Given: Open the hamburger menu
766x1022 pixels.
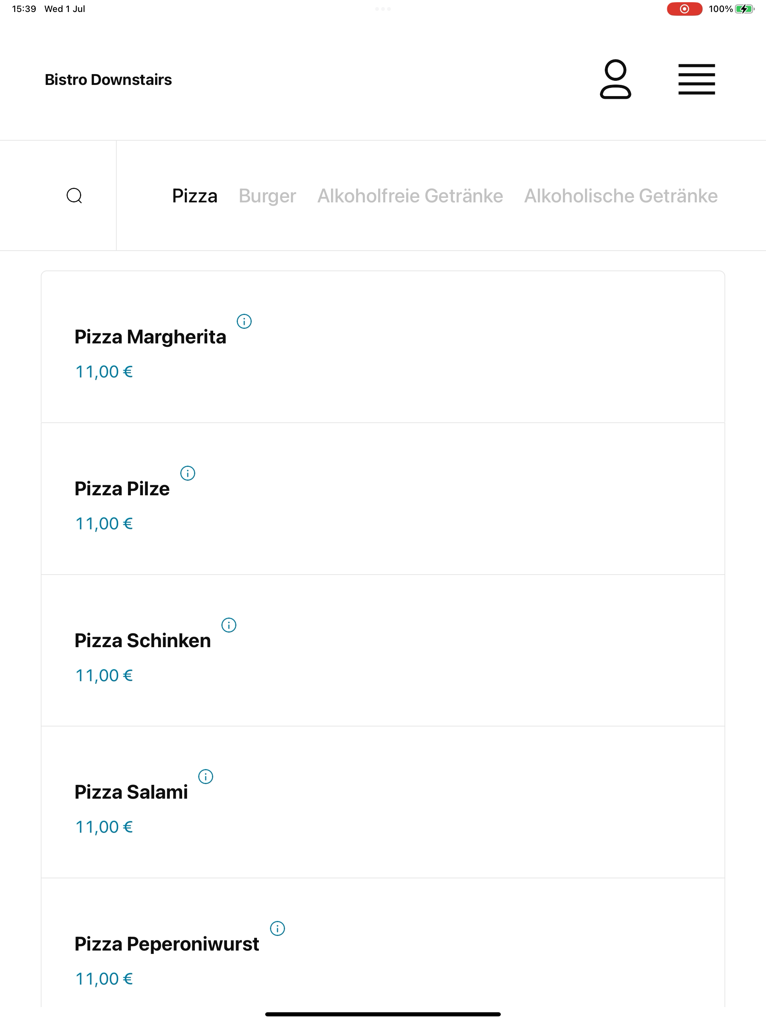Looking at the screenshot, I should pos(696,79).
